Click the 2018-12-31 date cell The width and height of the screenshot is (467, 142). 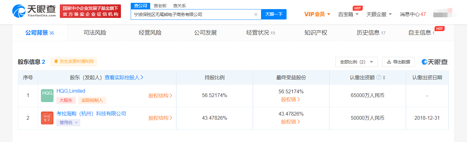(x=427, y=118)
